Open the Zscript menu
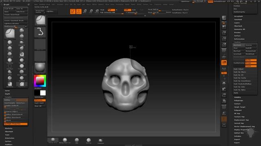Screen dimensions: 261x146 coord(171,4)
